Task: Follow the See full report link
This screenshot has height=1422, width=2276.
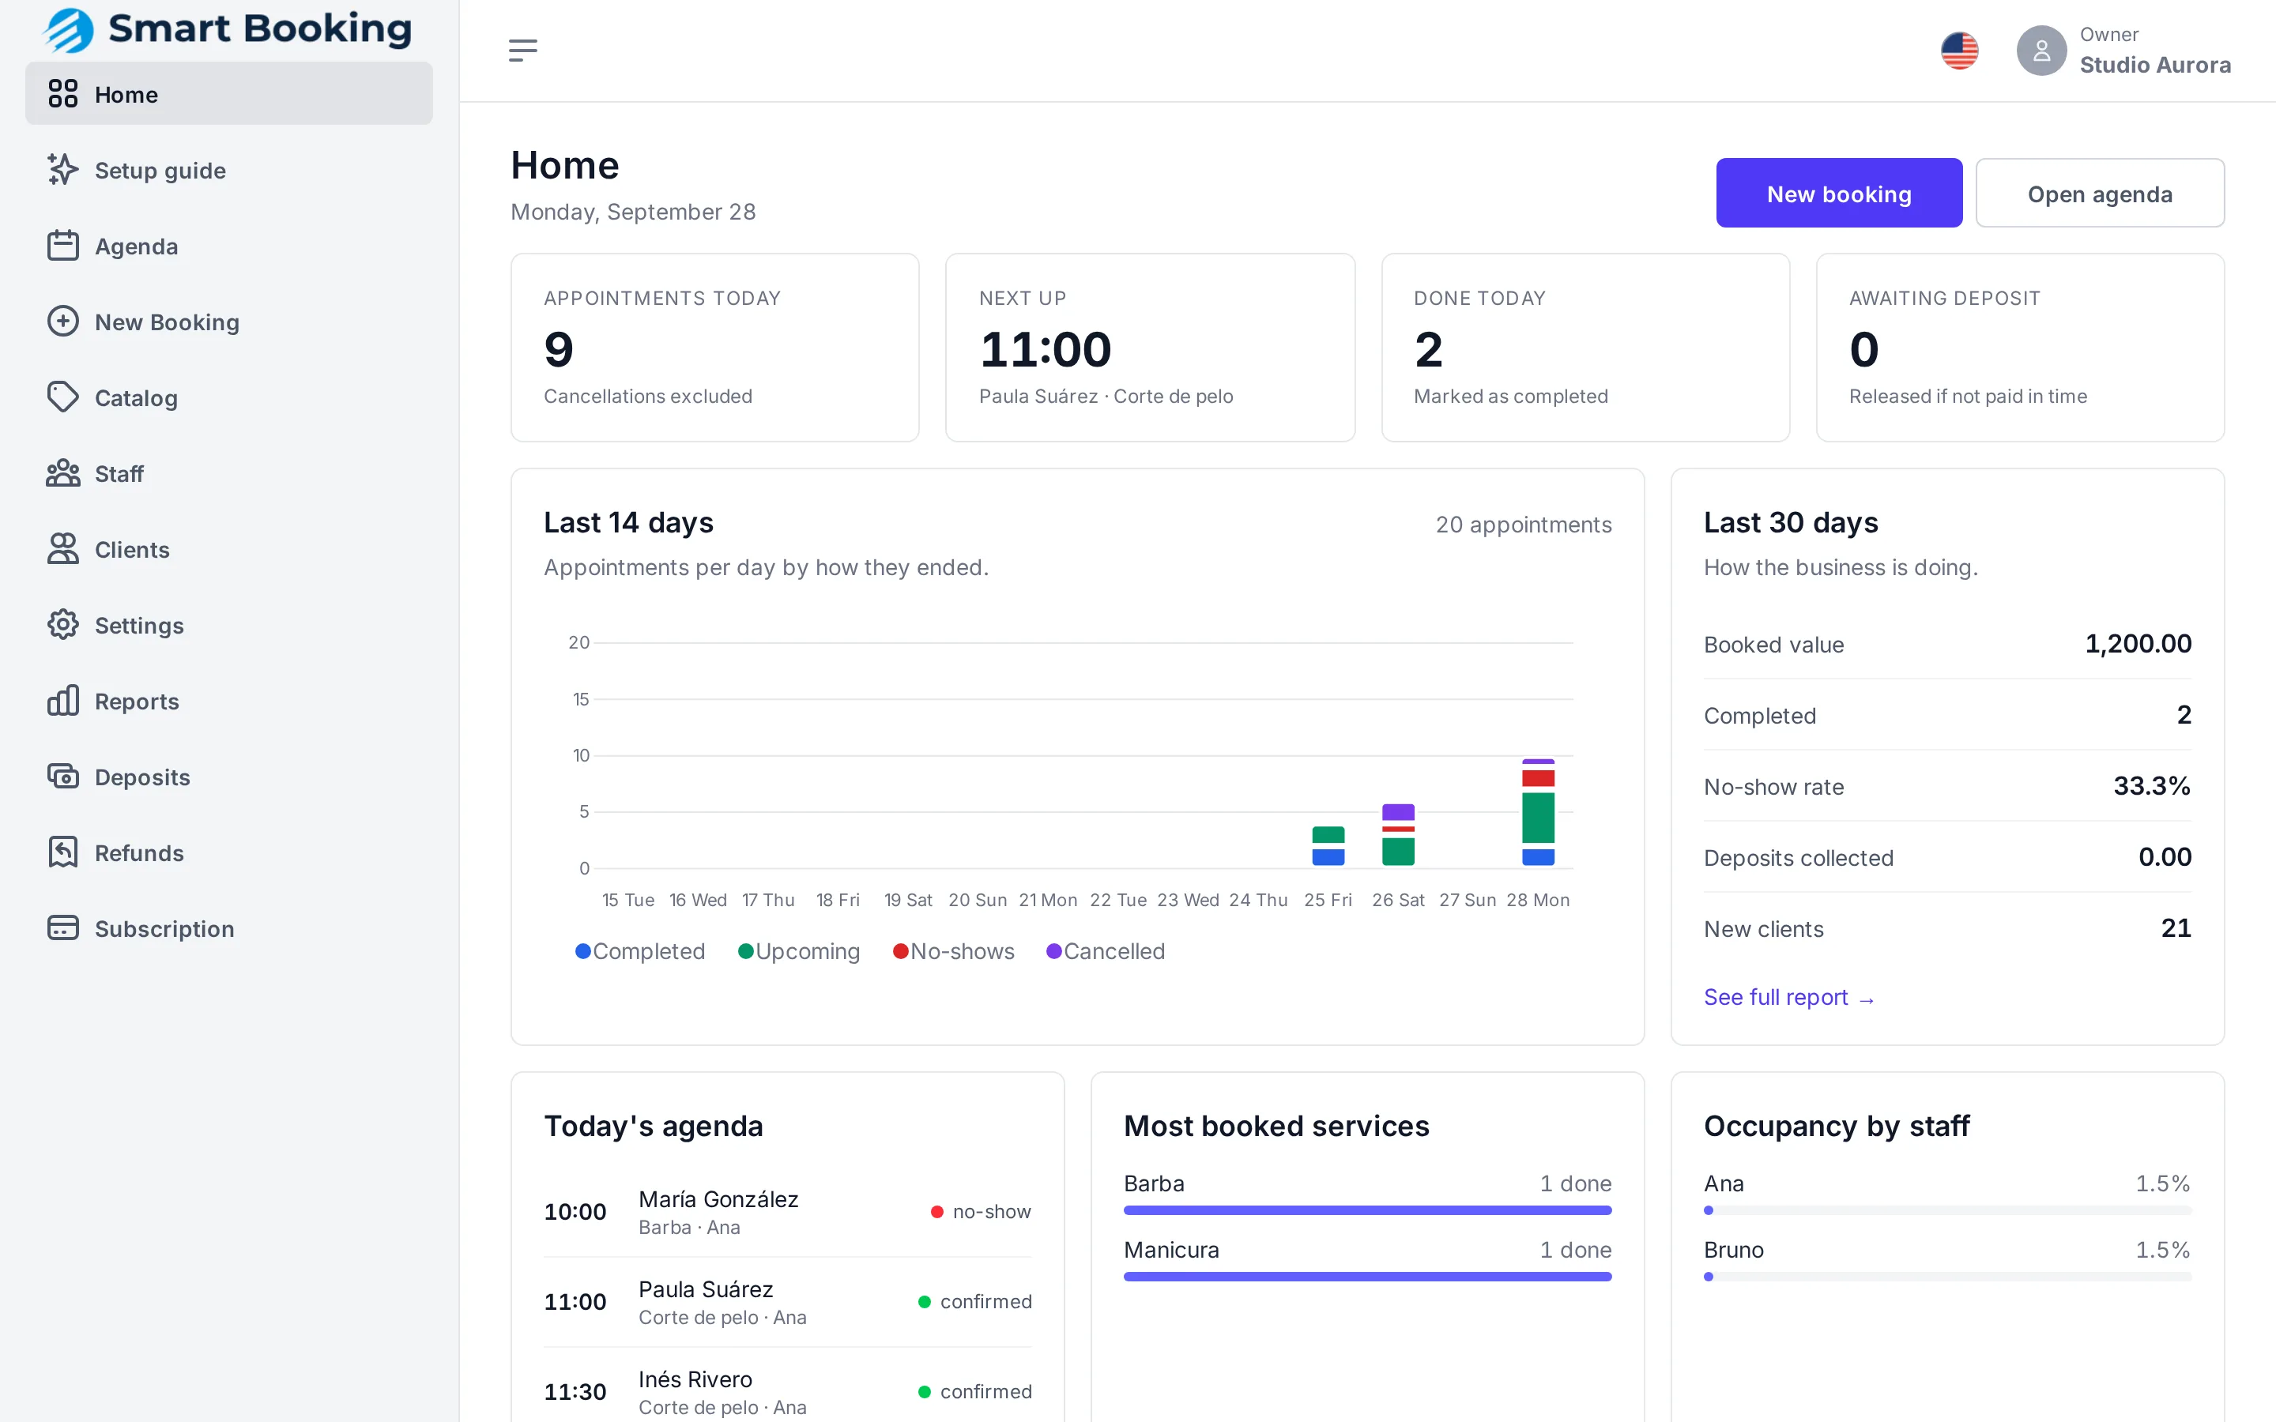Action: click(x=1789, y=997)
